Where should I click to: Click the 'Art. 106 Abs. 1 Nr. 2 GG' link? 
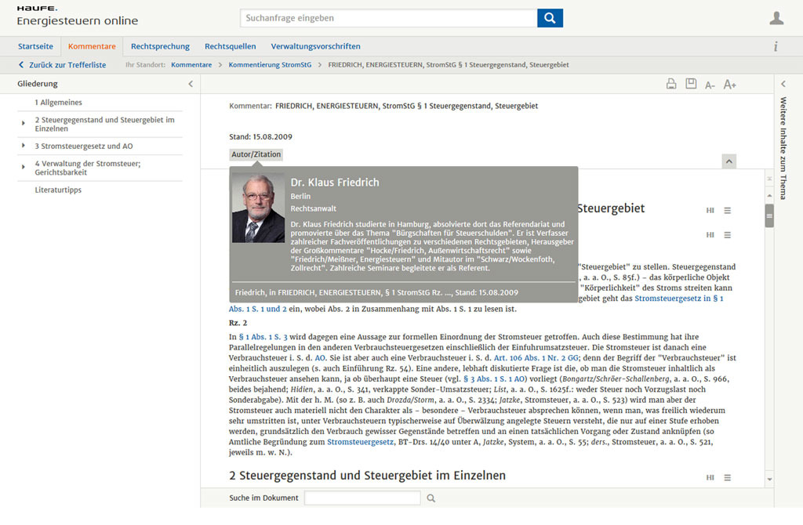coord(536,358)
